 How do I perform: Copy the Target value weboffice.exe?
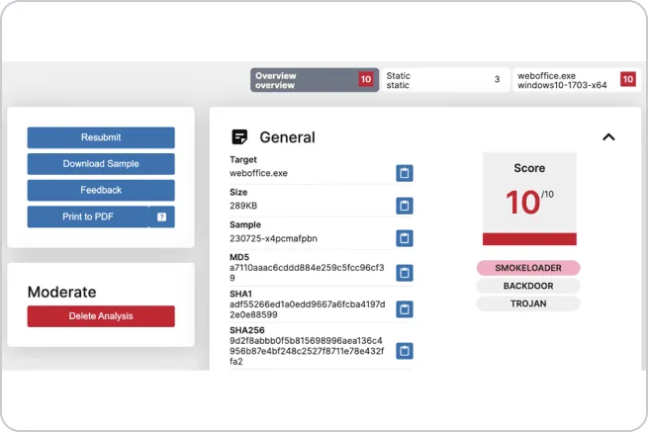pos(405,173)
